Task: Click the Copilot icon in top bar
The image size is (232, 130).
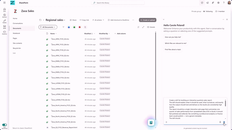Action: [202, 3]
